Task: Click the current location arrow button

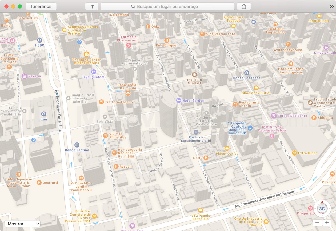Action: 92,6
